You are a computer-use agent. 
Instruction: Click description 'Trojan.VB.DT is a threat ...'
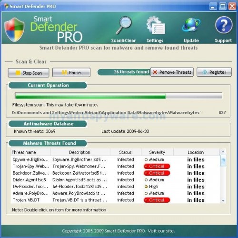pyautogui.click(x=79, y=200)
